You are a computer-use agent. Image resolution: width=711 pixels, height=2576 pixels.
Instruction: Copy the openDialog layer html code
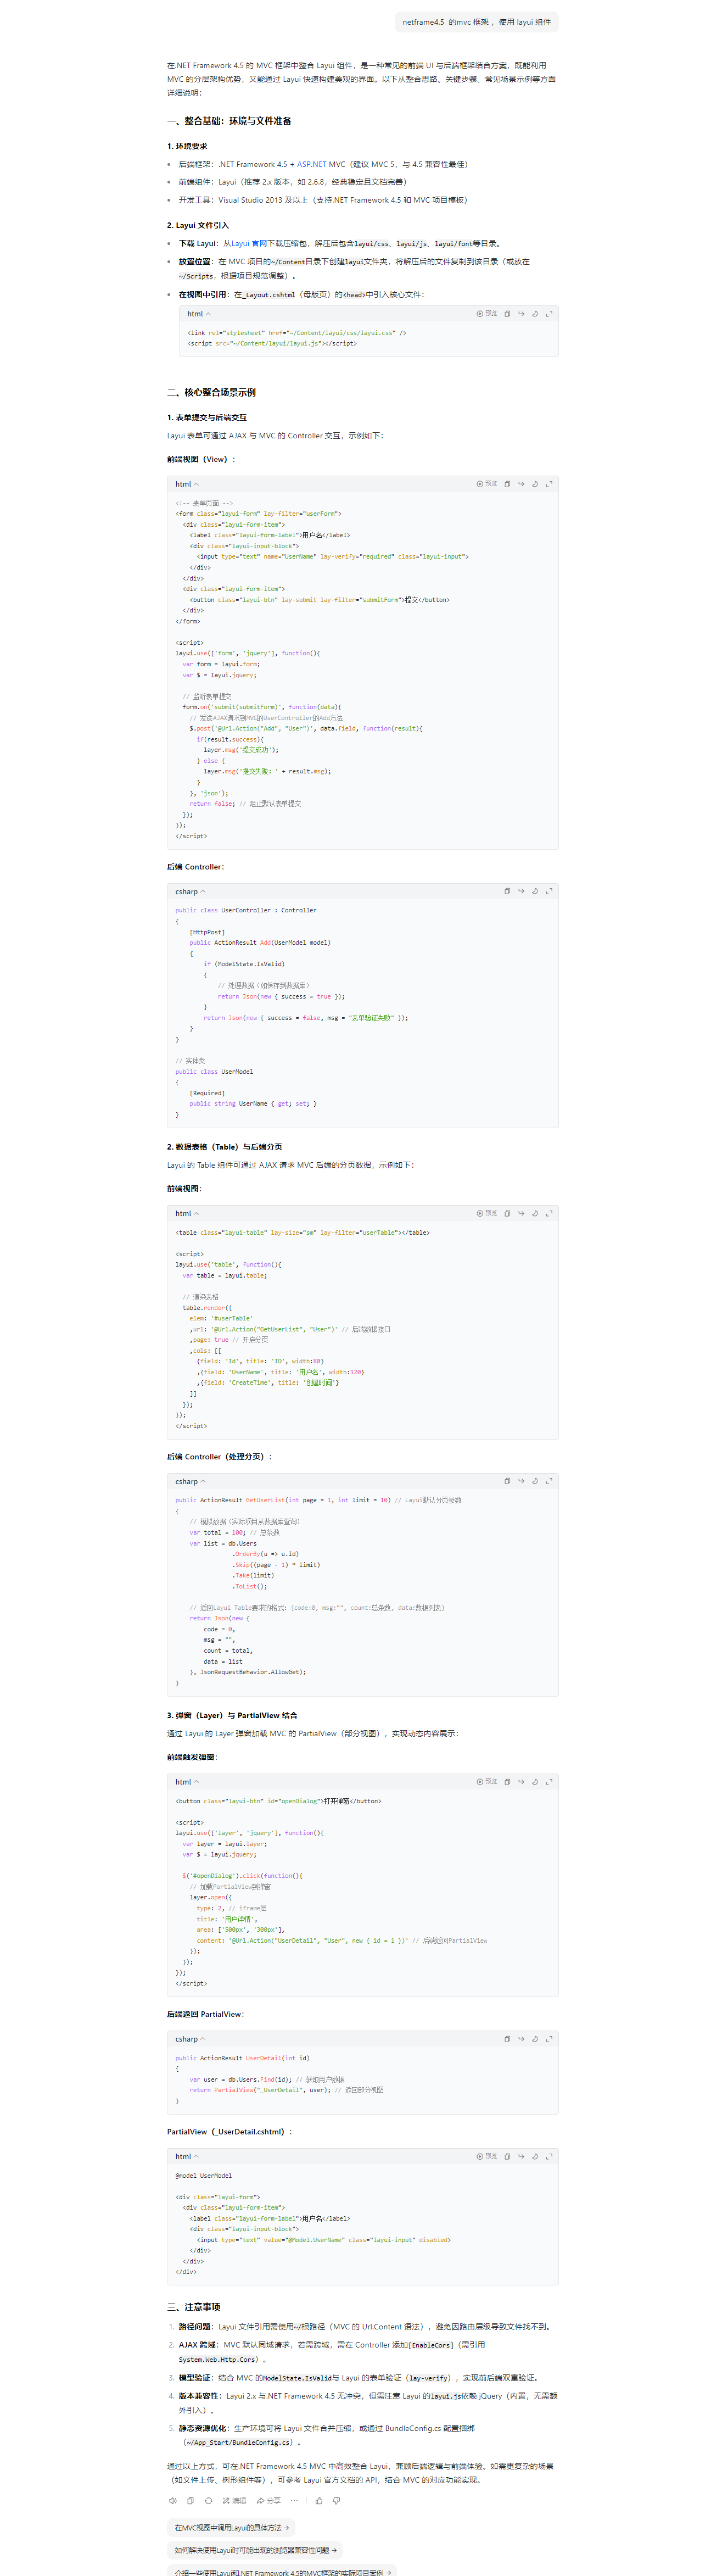pyautogui.click(x=507, y=1781)
